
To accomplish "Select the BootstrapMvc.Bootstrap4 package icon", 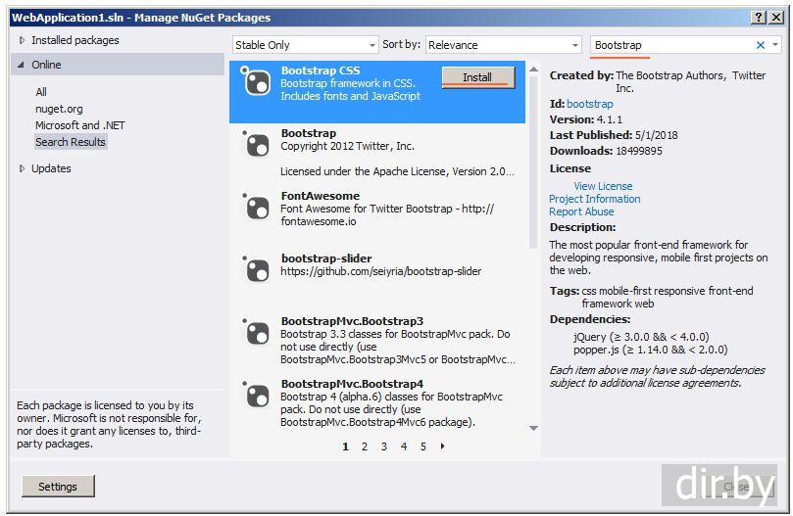I will point(256,396).
